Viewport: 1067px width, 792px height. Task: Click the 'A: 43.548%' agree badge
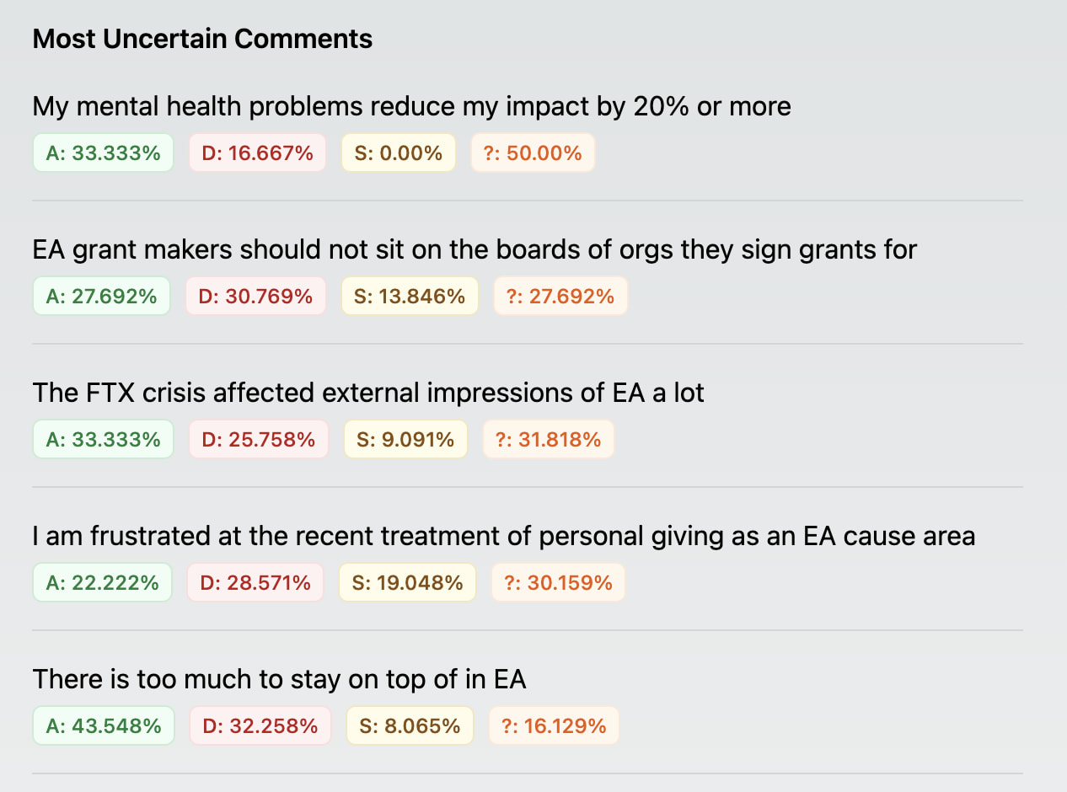(104, 725)
